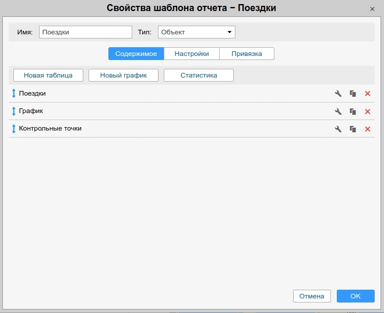Edit Контрольные точки with wrench icon
This screenshot has height=313, width=384.
[338, 129]
